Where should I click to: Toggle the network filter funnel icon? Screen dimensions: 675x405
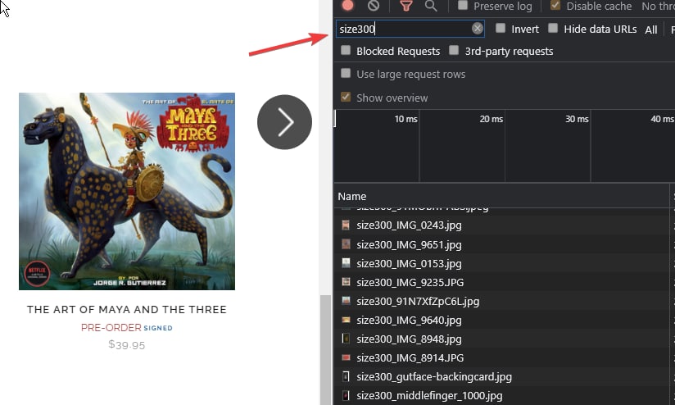click(x=406, y=6)
